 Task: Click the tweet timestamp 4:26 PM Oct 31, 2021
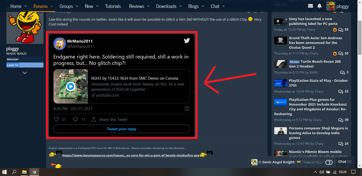(x=73, y=109)
